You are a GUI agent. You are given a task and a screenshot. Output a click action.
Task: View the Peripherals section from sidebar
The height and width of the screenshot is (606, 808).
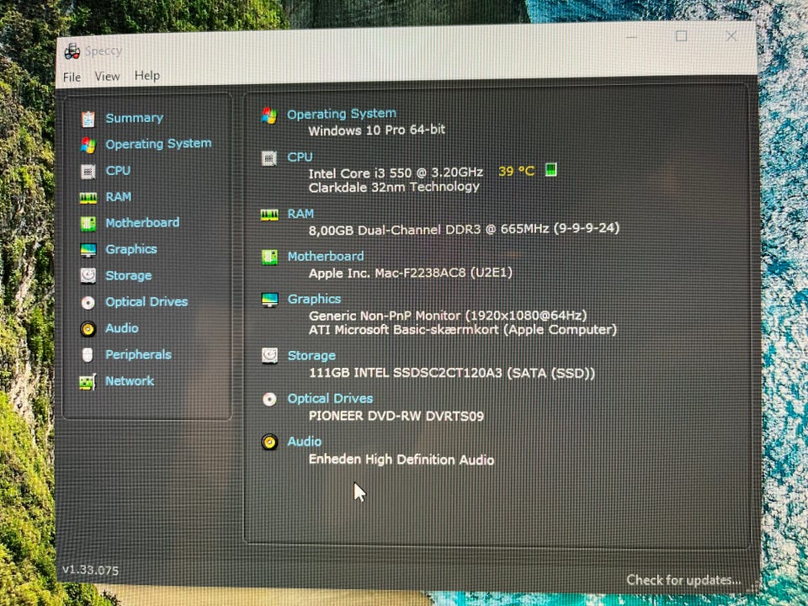(x=139, y=354)
